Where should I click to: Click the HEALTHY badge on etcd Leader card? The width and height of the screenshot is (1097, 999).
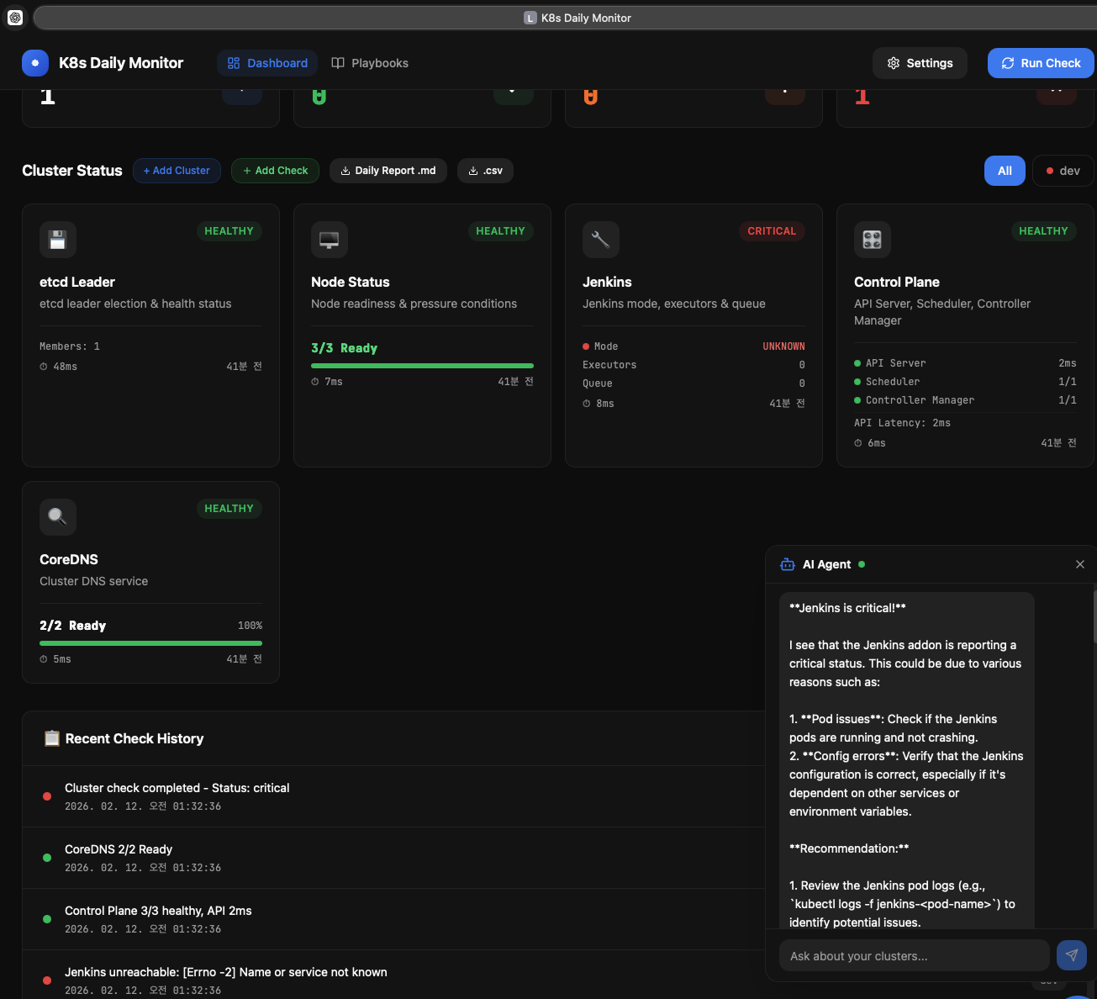pyautogui.click(x=229, y=231)
